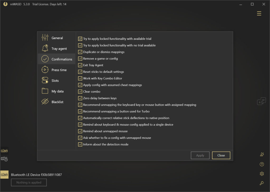Viewport: 270px width, 192px height.
Task: Toggle locked functionality with no trial available
Action: click(x=80, y=45)
